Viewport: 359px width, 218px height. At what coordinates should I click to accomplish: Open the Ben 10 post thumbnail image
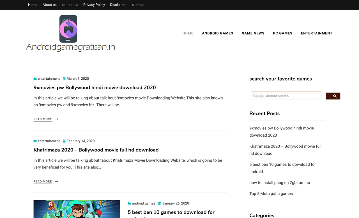pyautogui.click(x=77, y=209)
